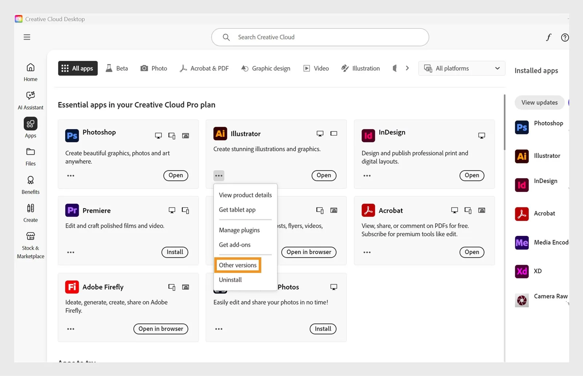This screenshot has height=376, width=583.
Task: Select Get tablet app menu entry
Action: click(237, 210)
